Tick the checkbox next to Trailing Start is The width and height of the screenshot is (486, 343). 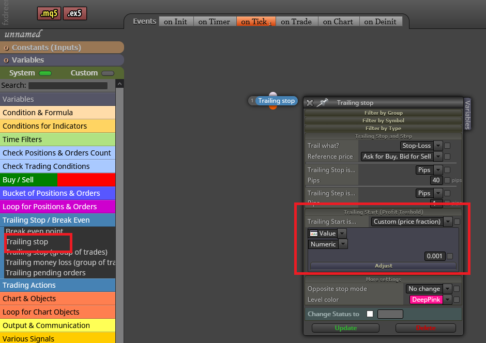pyautogui.click(x=457, y=222)
